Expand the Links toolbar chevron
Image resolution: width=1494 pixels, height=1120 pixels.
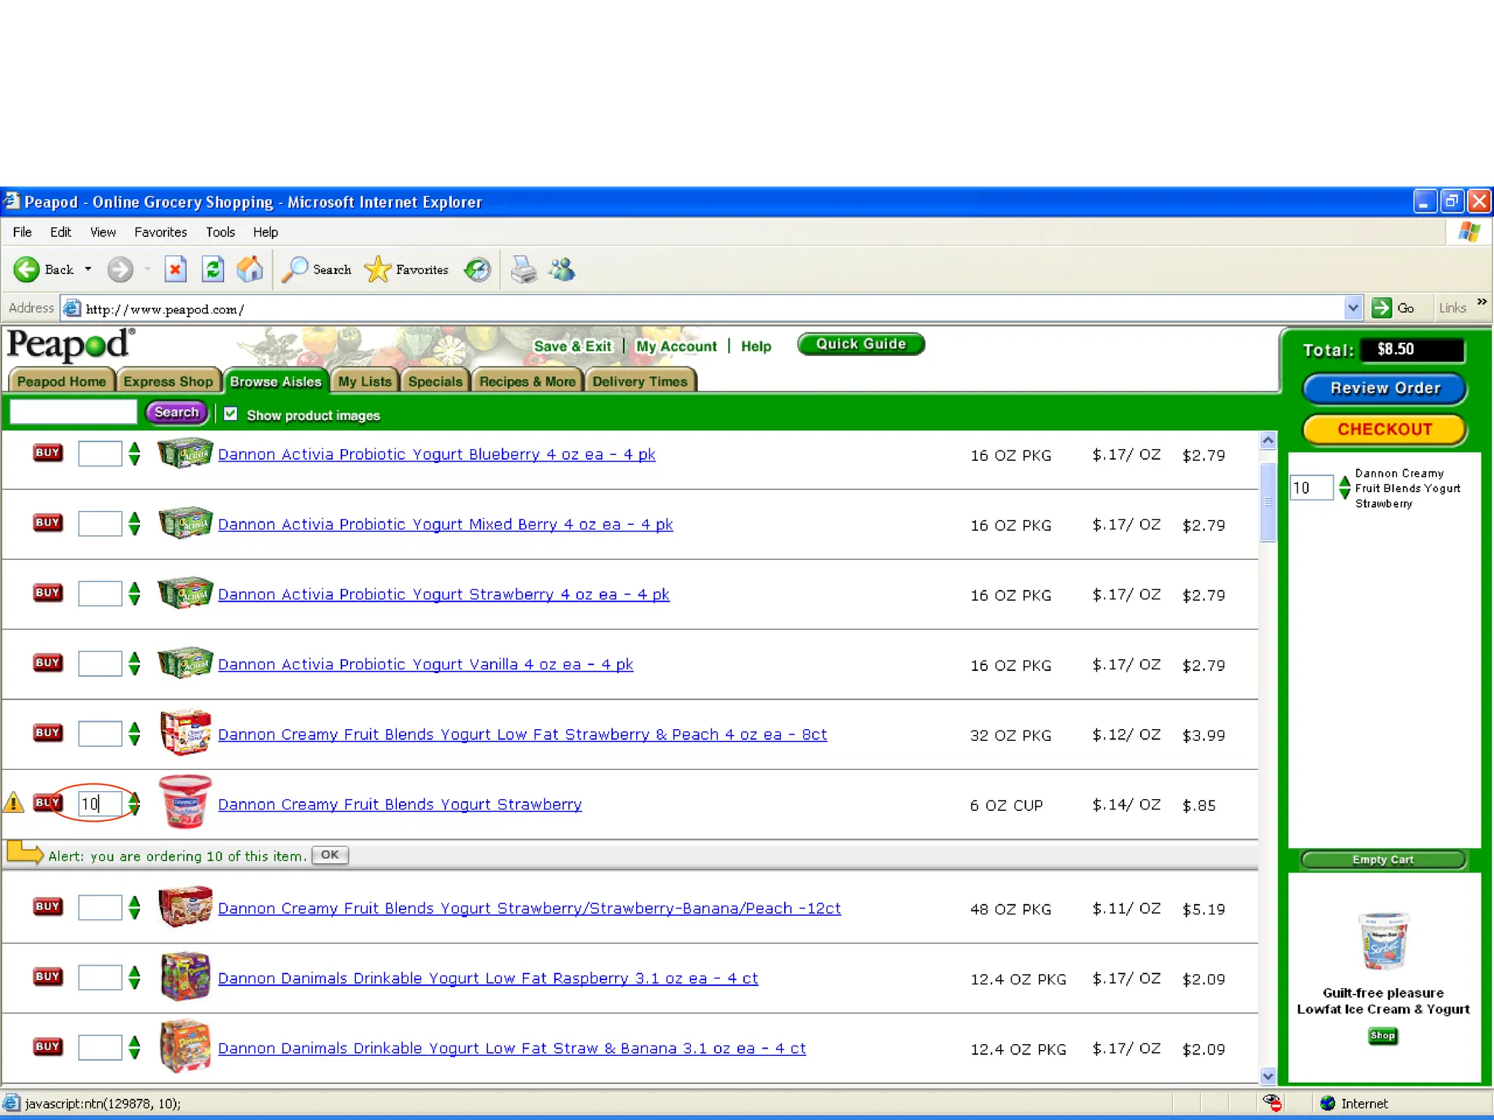point(1482,302)
